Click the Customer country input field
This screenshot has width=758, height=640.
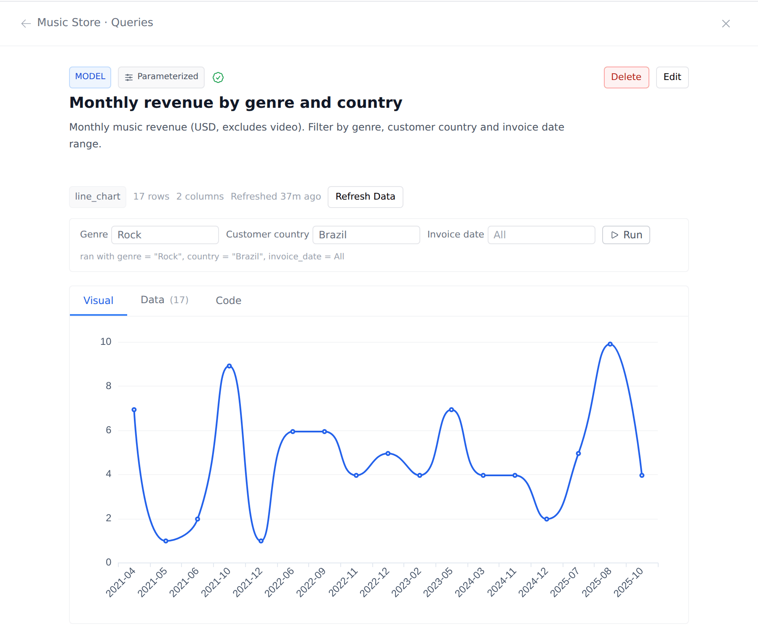tap(366, 235)
